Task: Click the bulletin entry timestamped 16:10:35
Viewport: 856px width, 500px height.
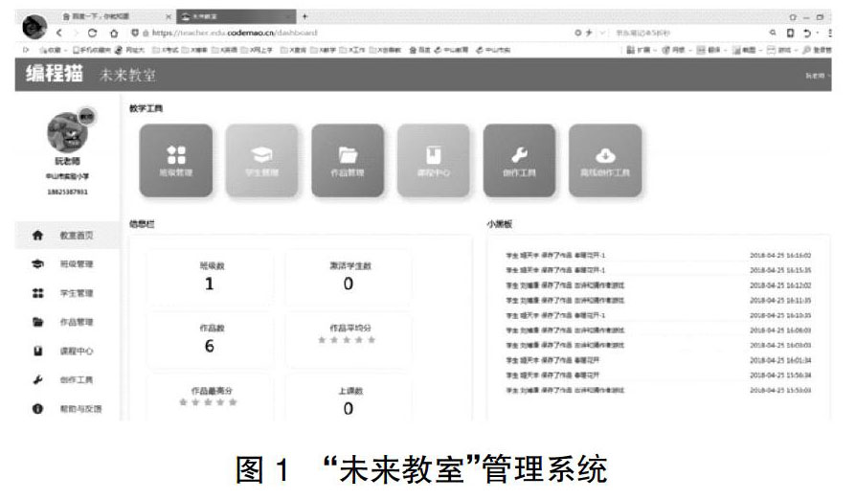Action: click(659, 315)
